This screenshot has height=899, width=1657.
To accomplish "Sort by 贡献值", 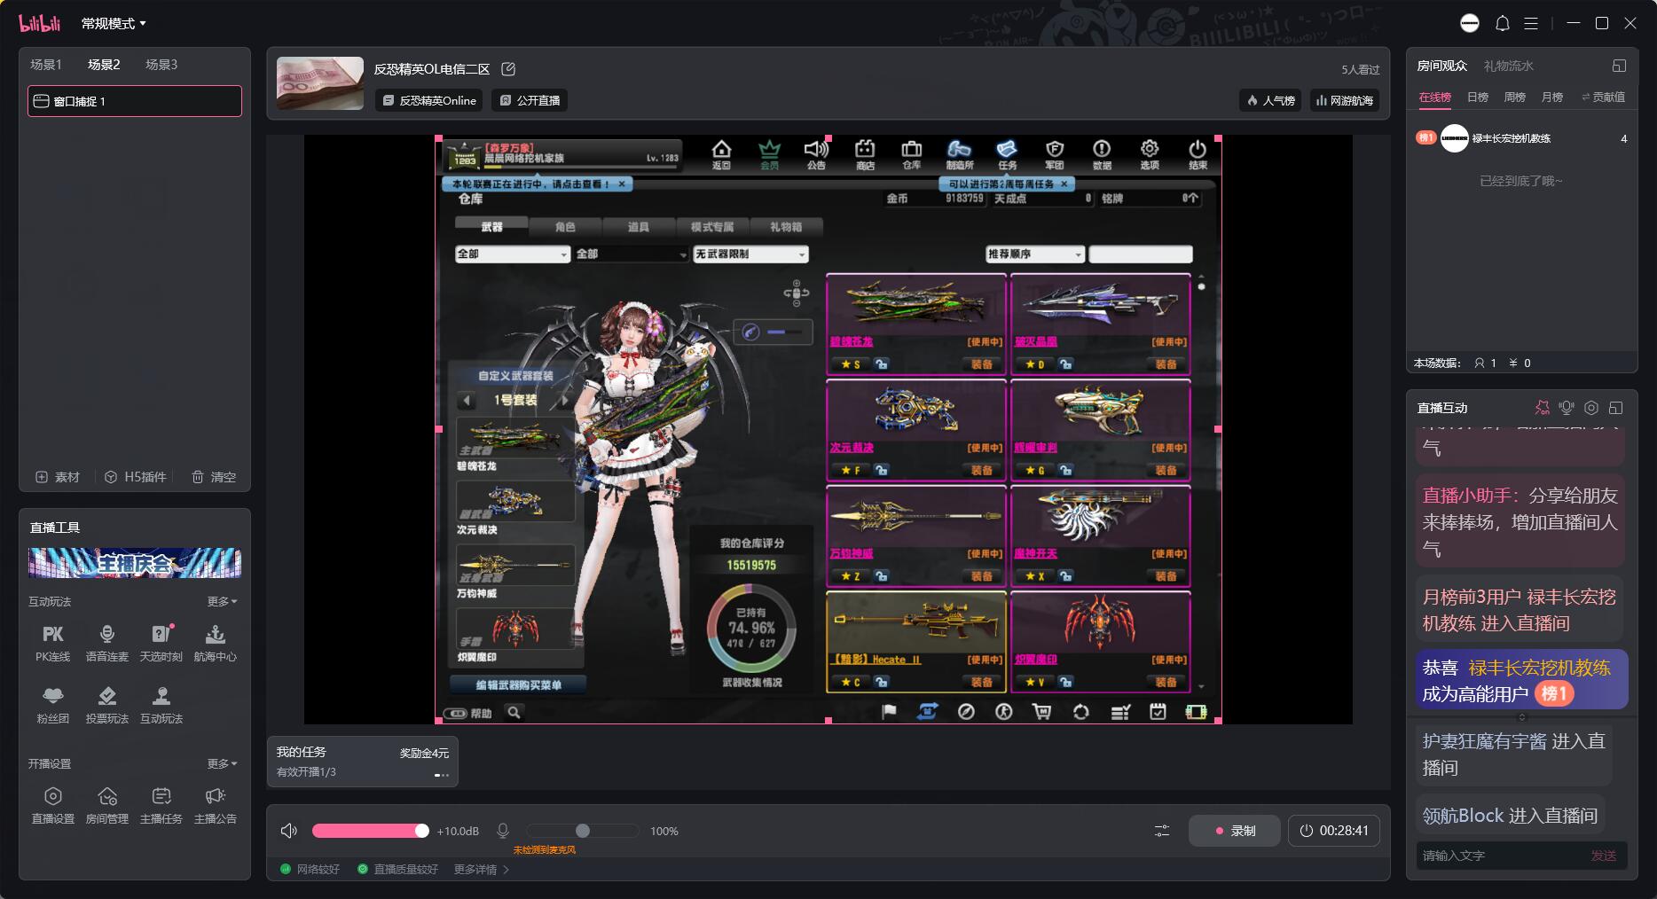I will point(1604,98).
